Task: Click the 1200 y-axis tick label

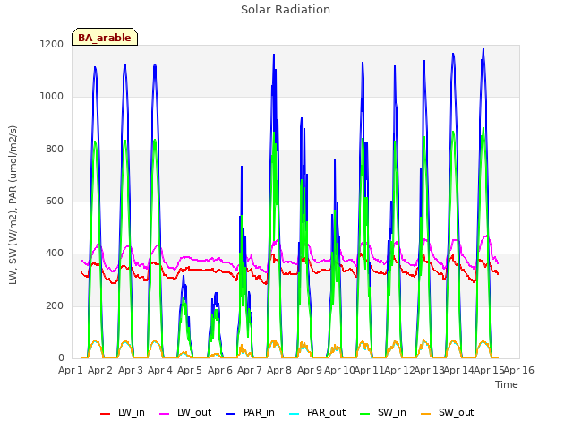Action: click(52, 45)
